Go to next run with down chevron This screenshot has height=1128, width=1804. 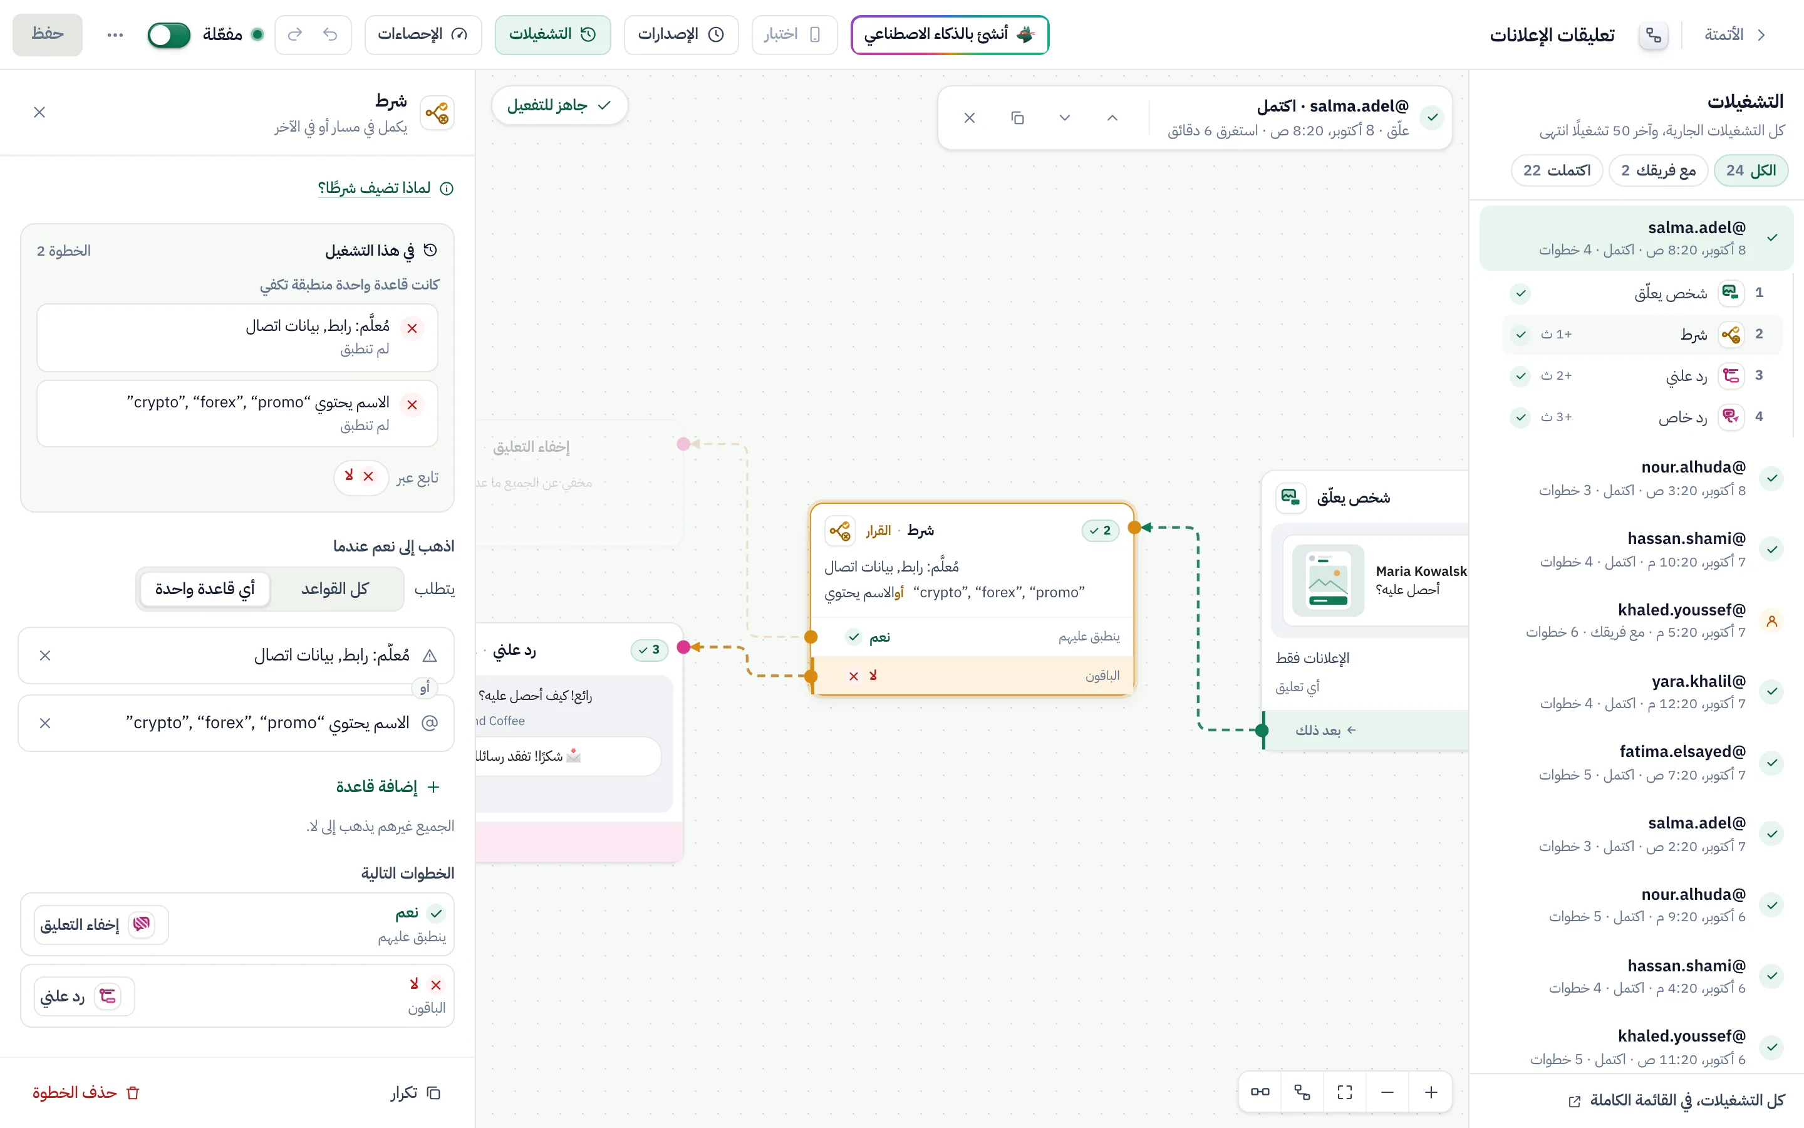click(1064, 118)
